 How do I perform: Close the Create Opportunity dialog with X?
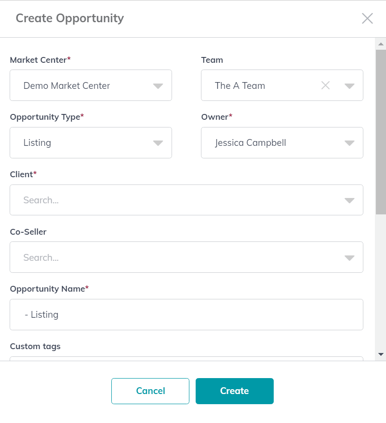(367, 18)
